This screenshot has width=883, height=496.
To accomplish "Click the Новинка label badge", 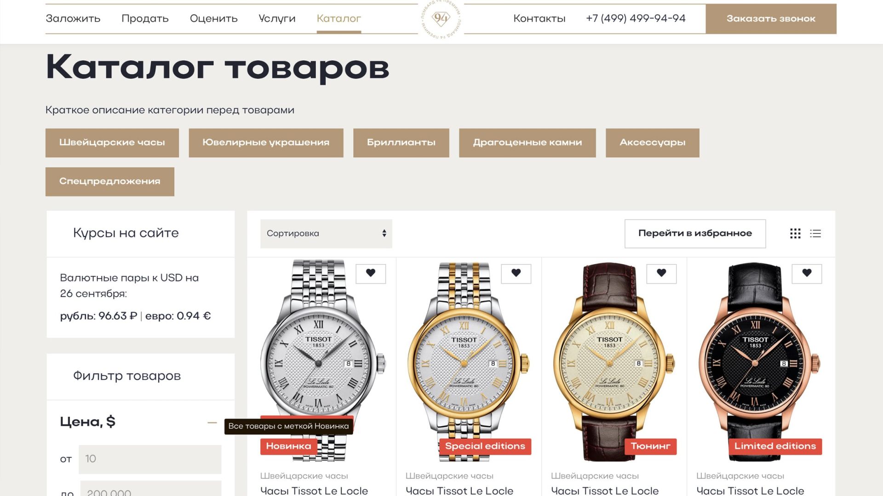I will tap(288, 446).
